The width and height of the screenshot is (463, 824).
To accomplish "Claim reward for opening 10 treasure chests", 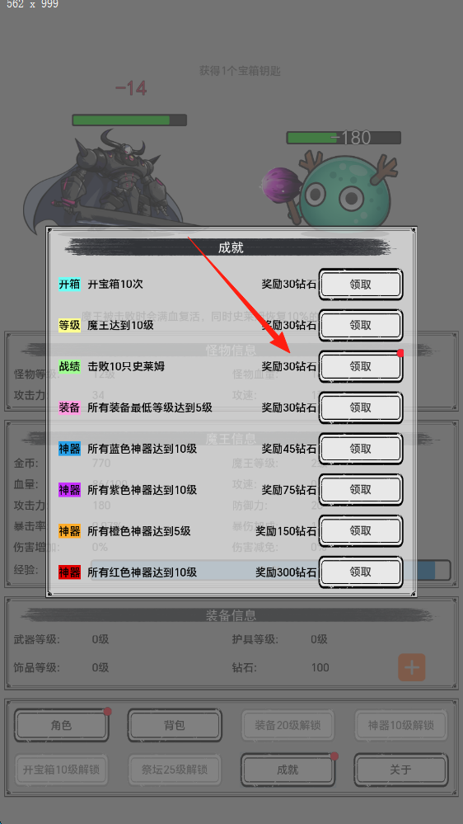I will point(361,285).
